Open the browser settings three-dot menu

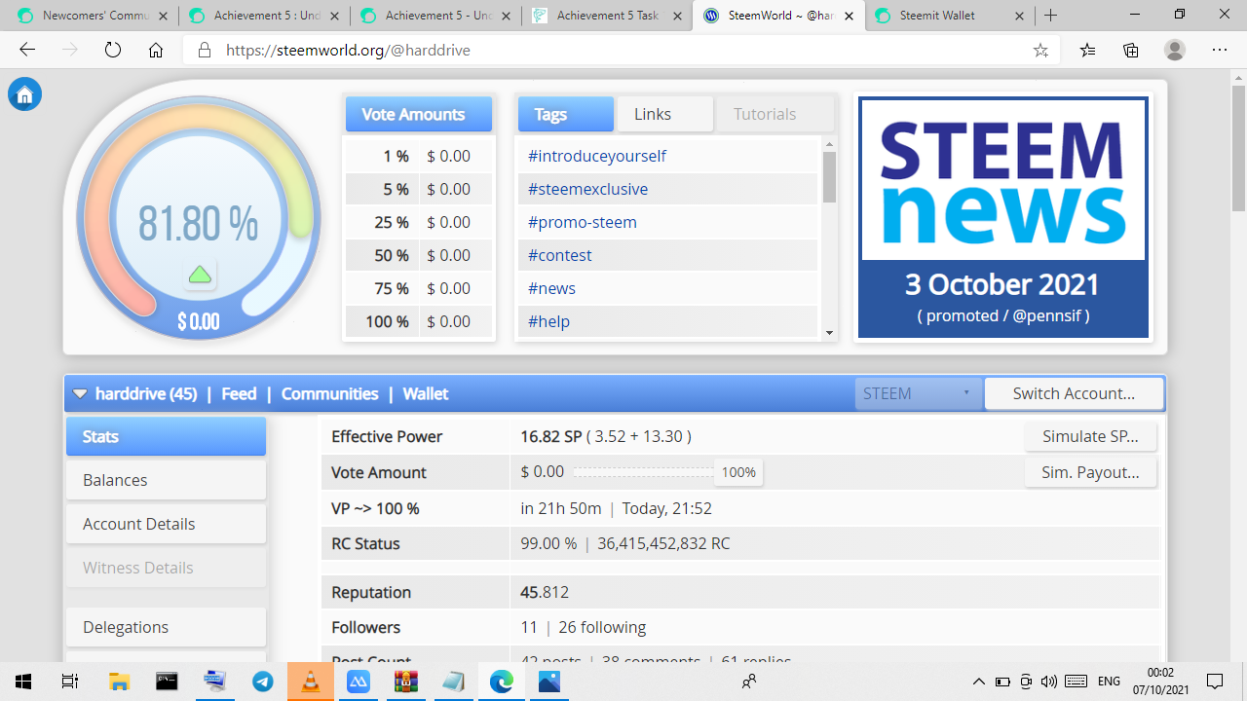tap(1219, 50)
